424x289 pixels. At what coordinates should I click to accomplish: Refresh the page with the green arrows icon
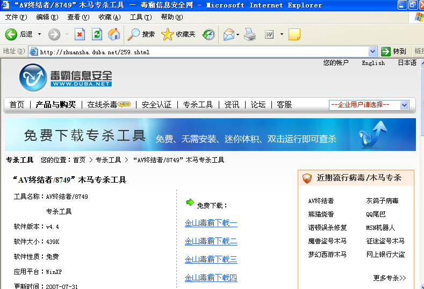[97, 34]
